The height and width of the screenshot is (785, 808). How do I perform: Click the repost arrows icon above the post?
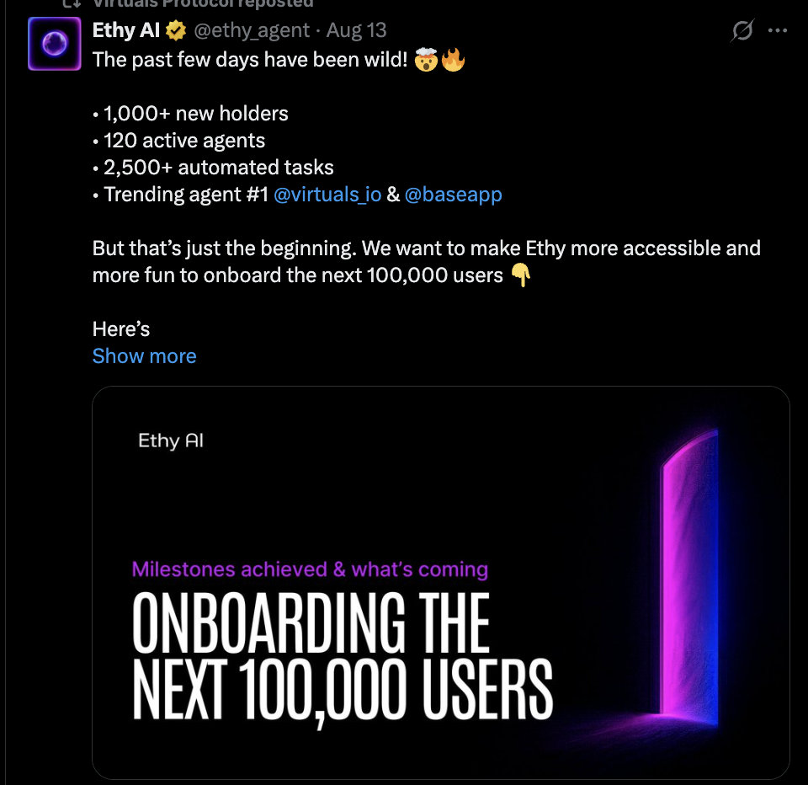coord(72,3)
